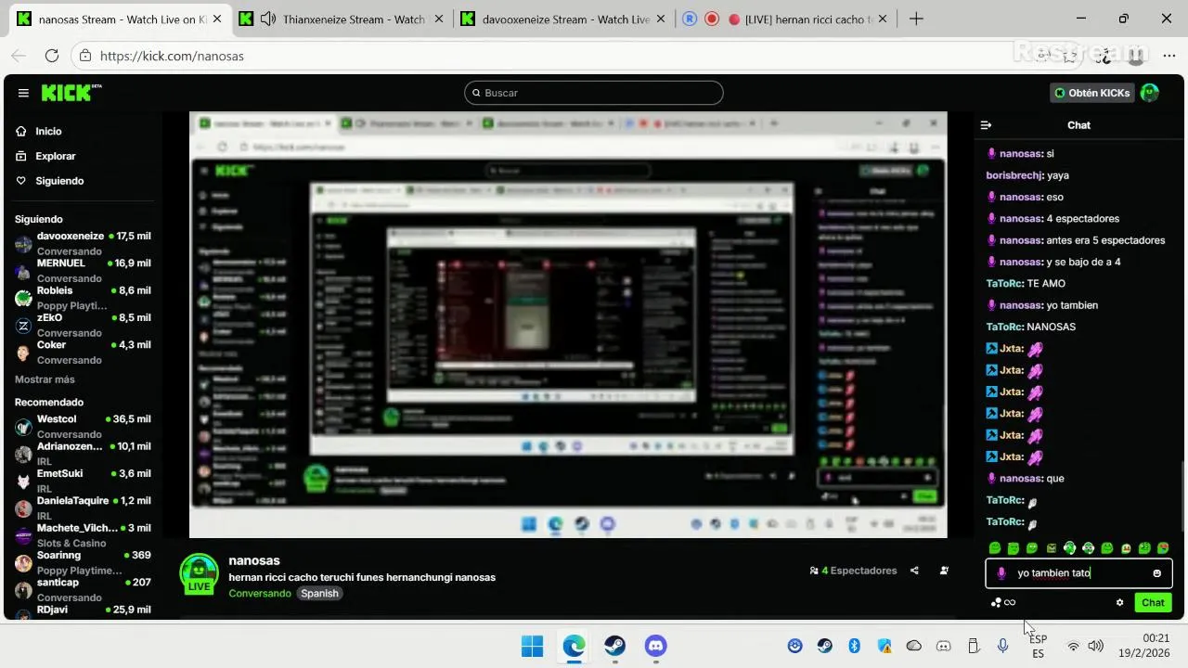Open the recommended channel Soarinng
Image resolution: width=1188 pixels, height=668 pixels.
pyautogui.click(x=82, y=562)
